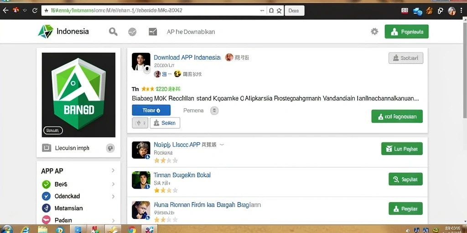This screenshot has width=467, height=233.
Task: Open File Explorer folder in taskbar
Action: tap(42, 229)
